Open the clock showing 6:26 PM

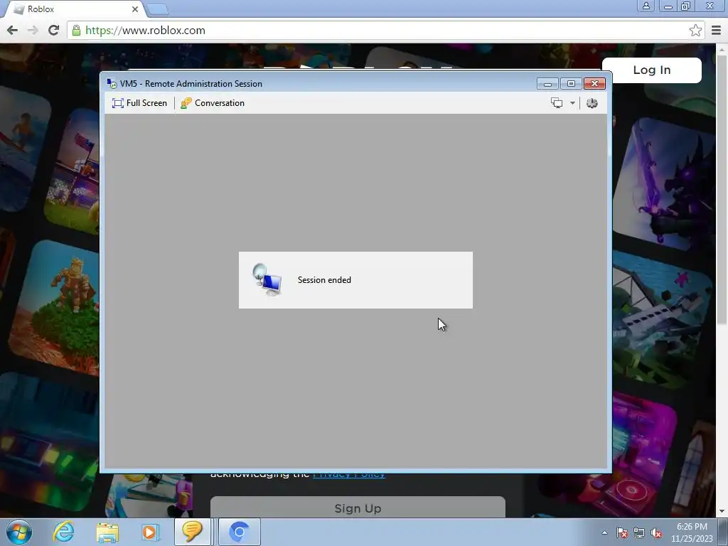[692, 532]
